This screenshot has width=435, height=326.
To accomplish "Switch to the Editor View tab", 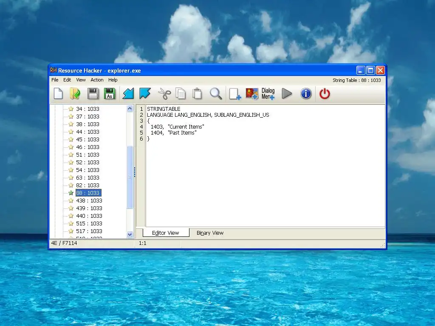I will click(x=166, y=233).
